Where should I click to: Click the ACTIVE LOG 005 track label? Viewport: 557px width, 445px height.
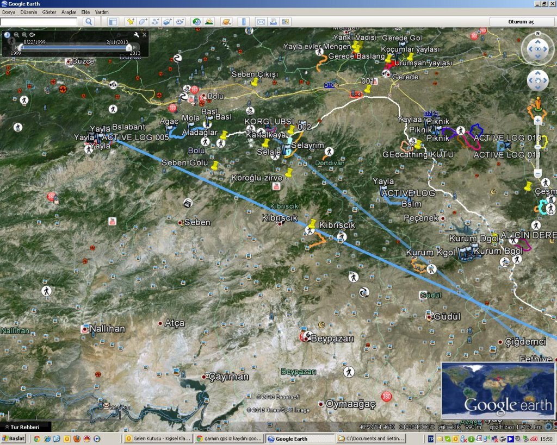[x=135, y=137]
